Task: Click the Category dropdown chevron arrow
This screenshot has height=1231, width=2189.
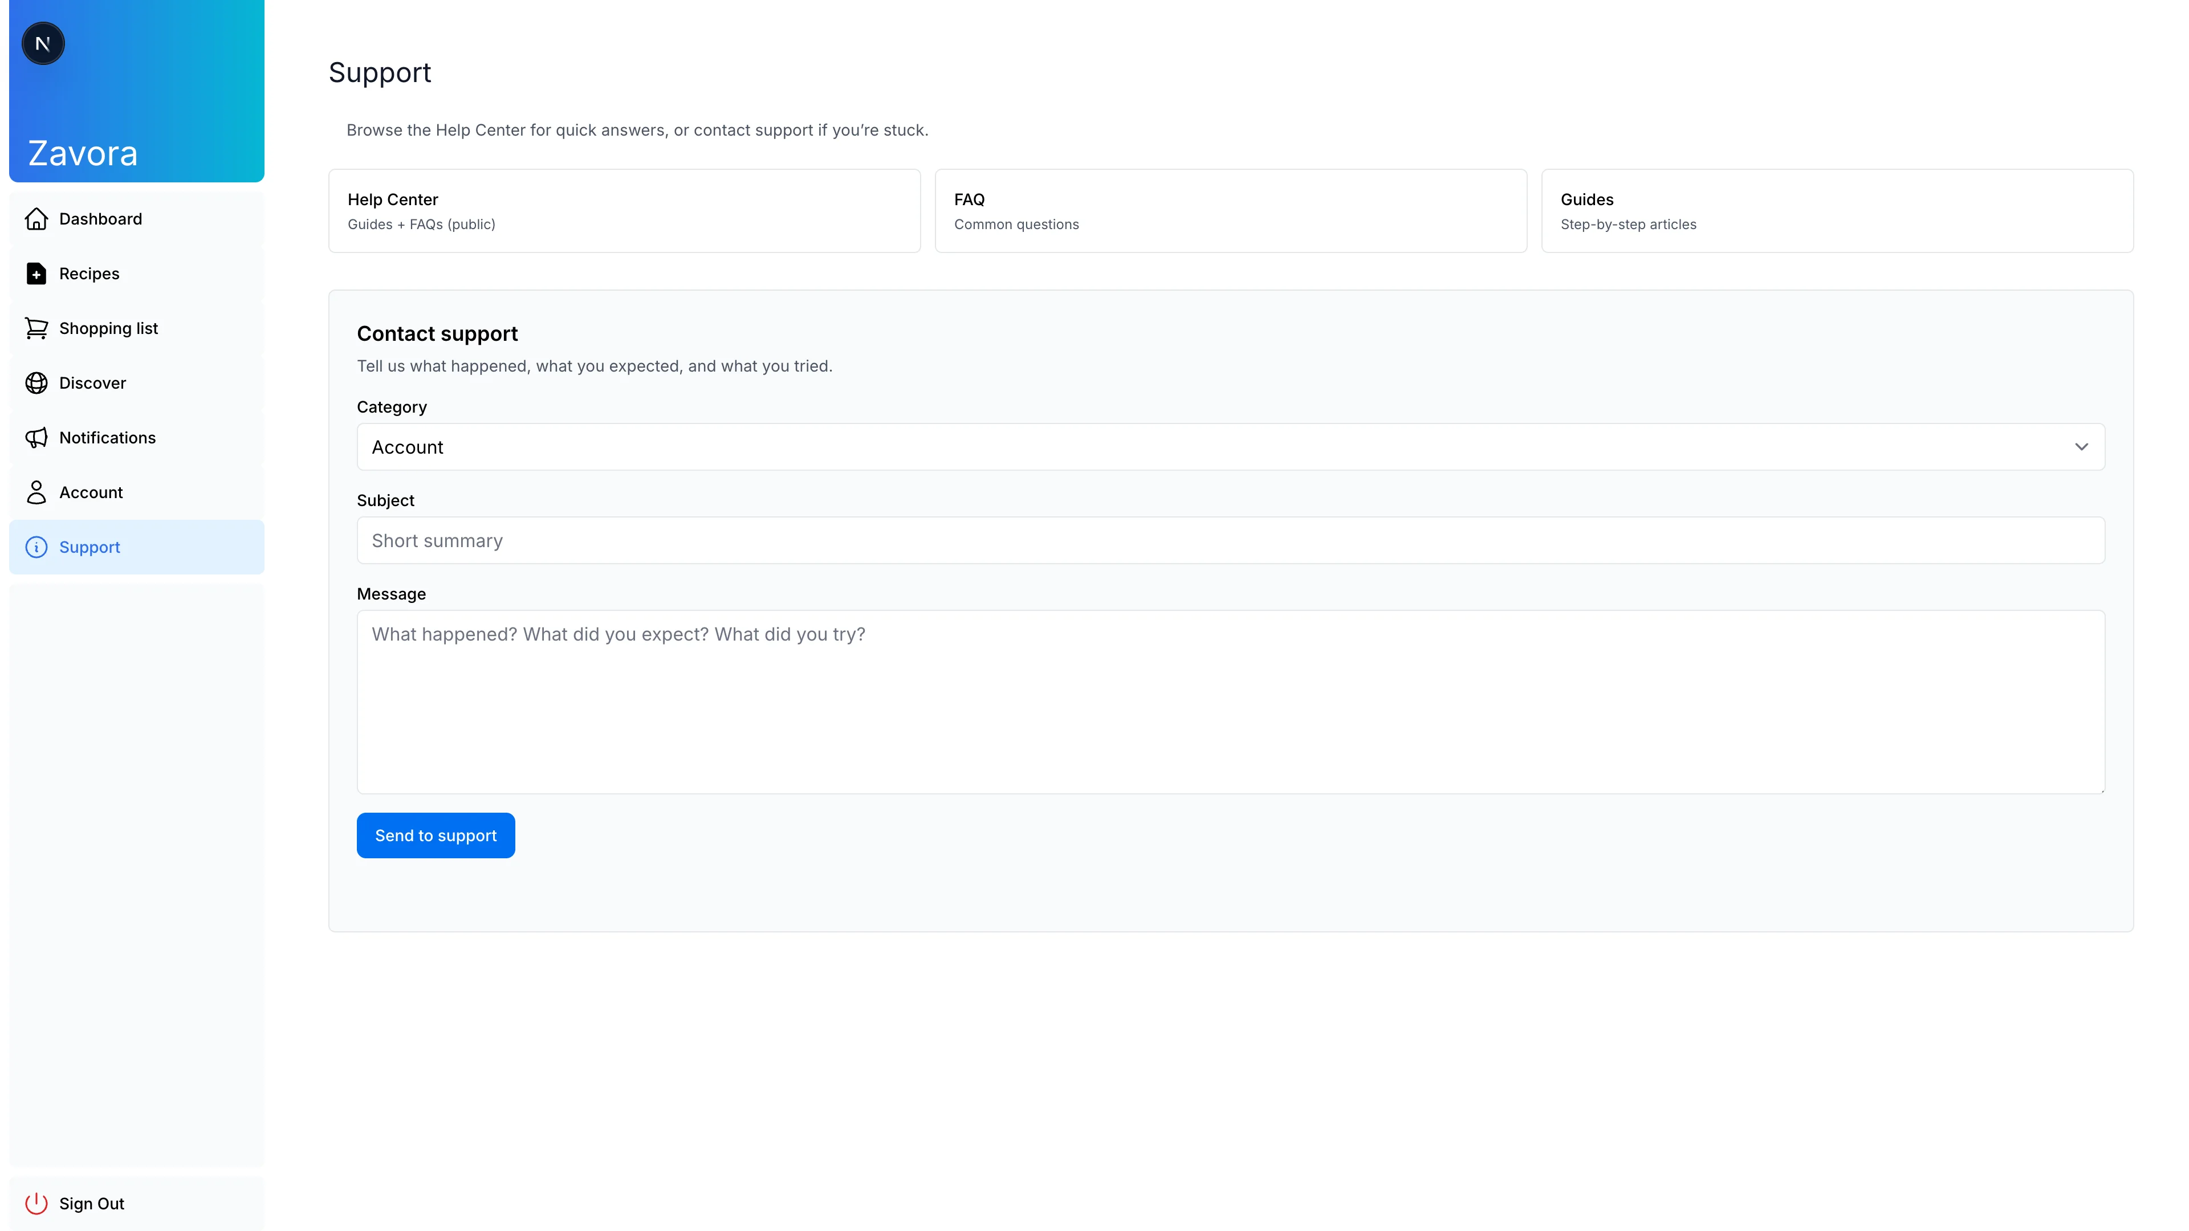Action: tap(2081, 447)
